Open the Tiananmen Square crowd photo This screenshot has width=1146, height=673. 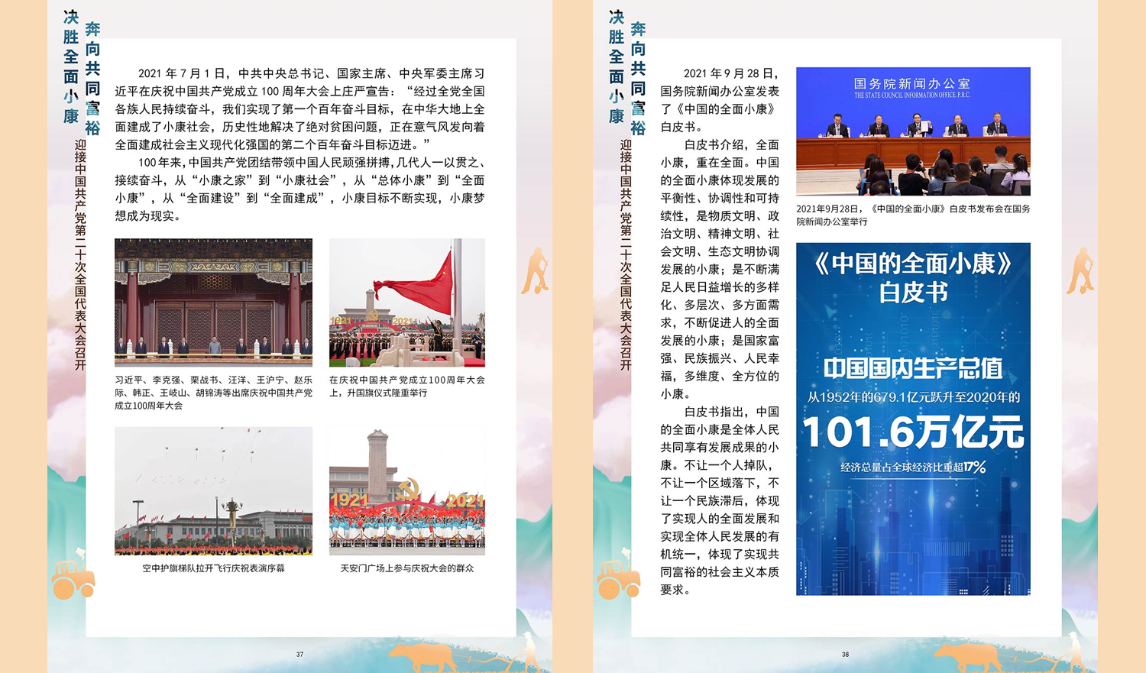tap(406, 490)
